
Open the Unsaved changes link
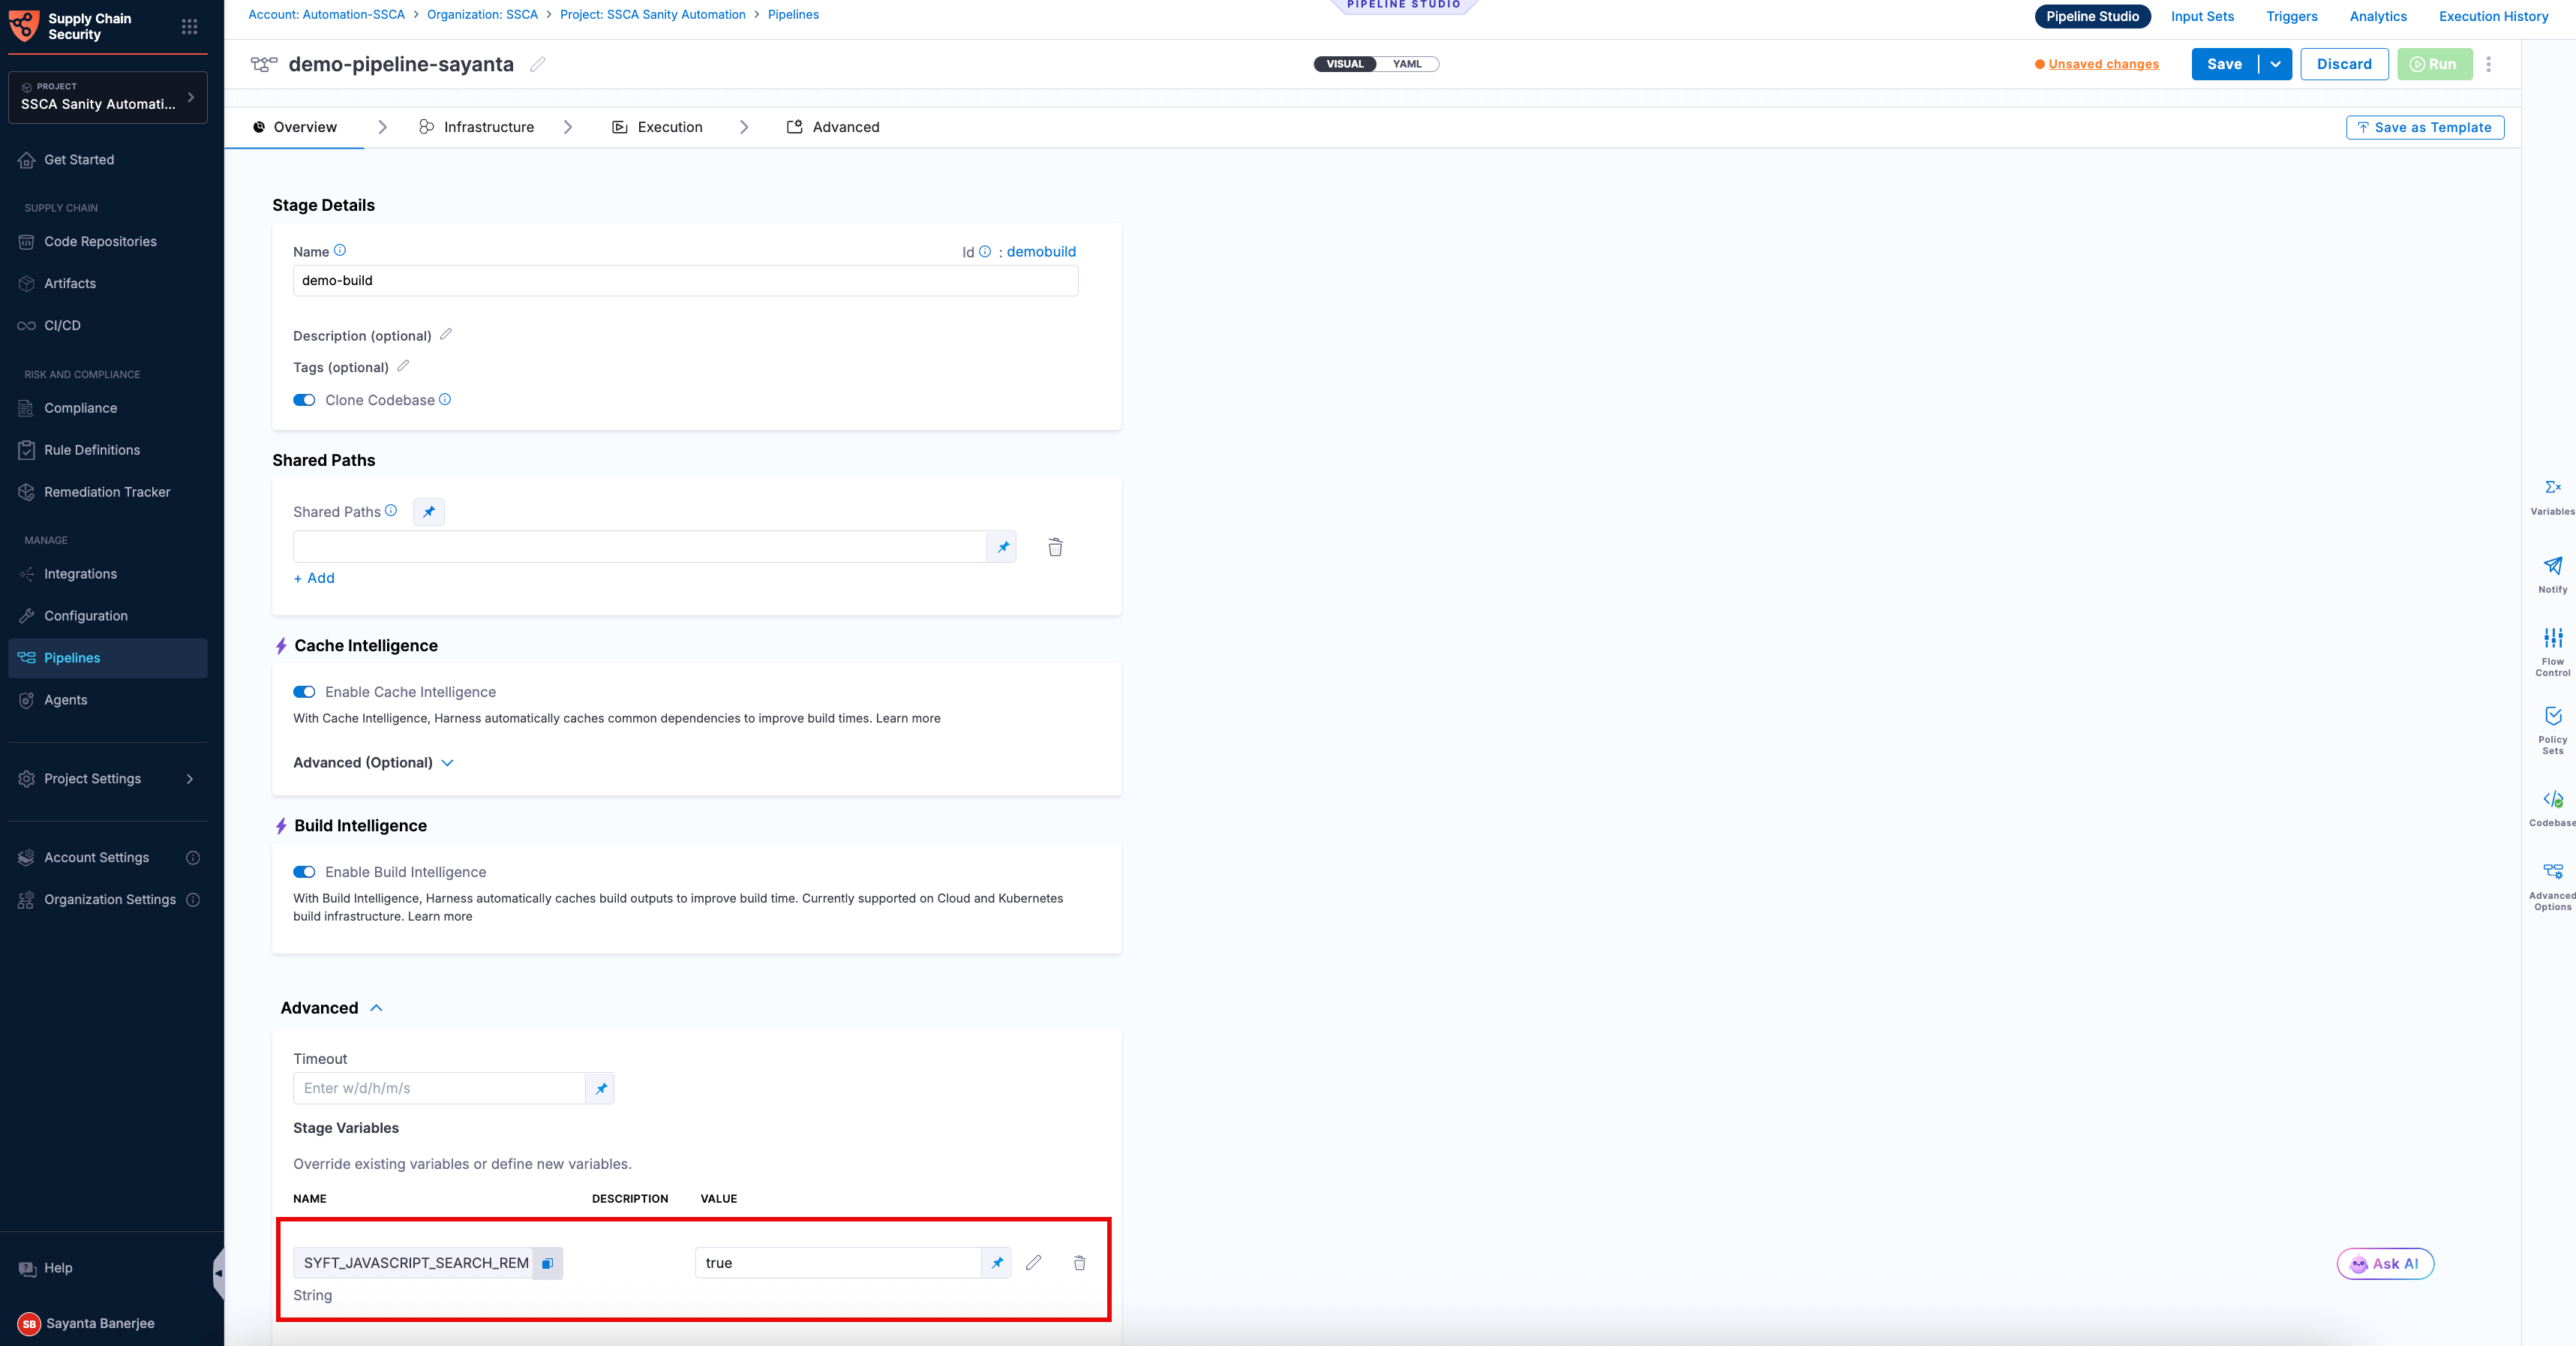click(2103, 64)
